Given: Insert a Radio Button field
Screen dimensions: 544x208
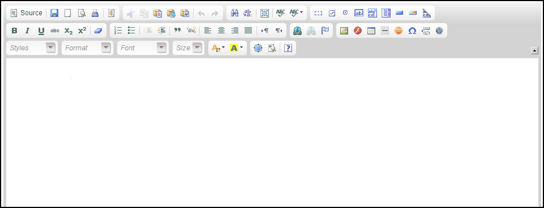Looking at the screenshot, I should click(x=345, y=13).
